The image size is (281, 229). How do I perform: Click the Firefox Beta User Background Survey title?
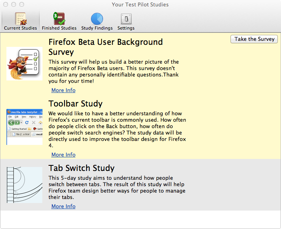click(x=105, y=47)
